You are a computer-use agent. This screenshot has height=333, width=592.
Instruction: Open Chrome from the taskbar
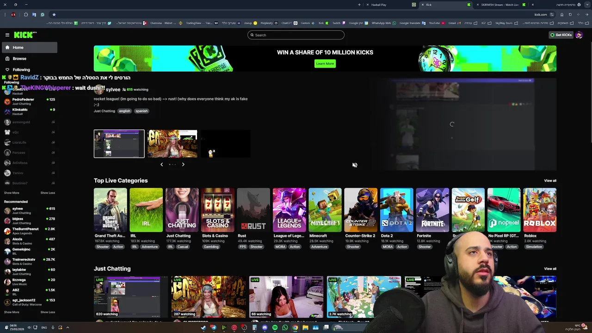coord(295,327)
